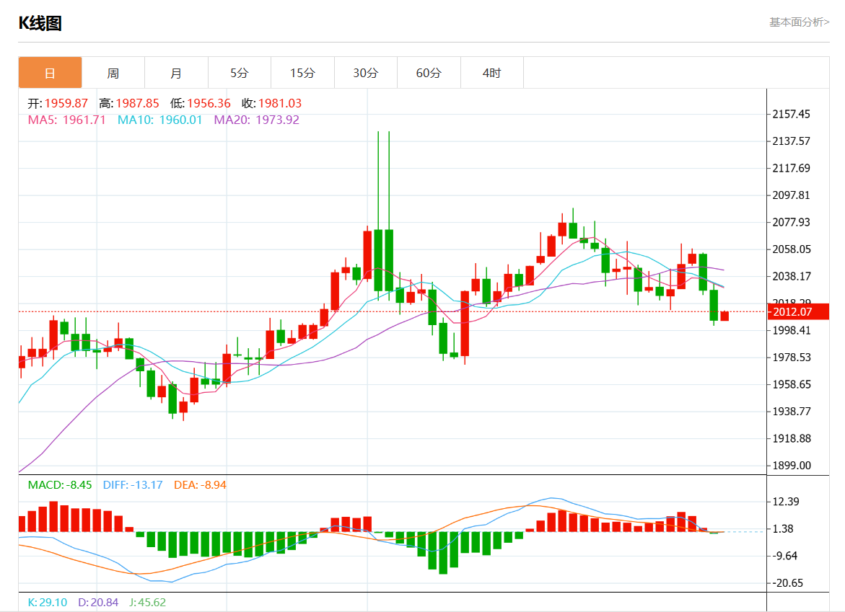
Task: Click the MACD value label
Action: point(60,485)
